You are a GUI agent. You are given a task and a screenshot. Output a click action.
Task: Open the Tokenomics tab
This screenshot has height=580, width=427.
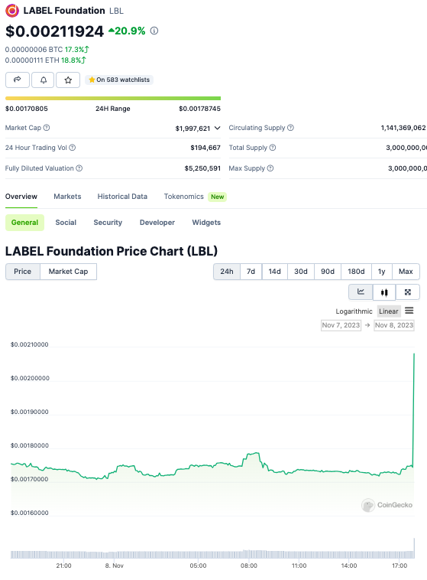[x=183, y=197]
